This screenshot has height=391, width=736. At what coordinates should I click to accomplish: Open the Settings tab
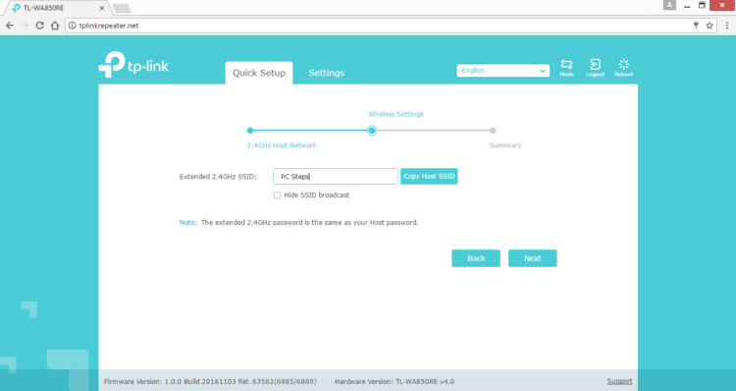pyautogui.click(x=326, y=73)
